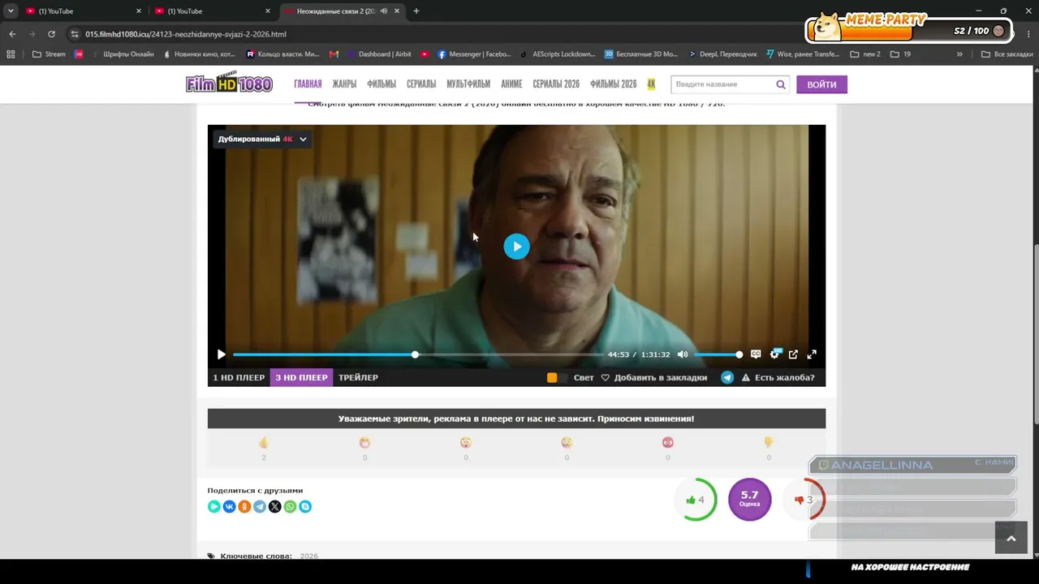Open the ТРЕЙЛЕР tab
This screenshot has width=1039, height=584.
(358, 377)
